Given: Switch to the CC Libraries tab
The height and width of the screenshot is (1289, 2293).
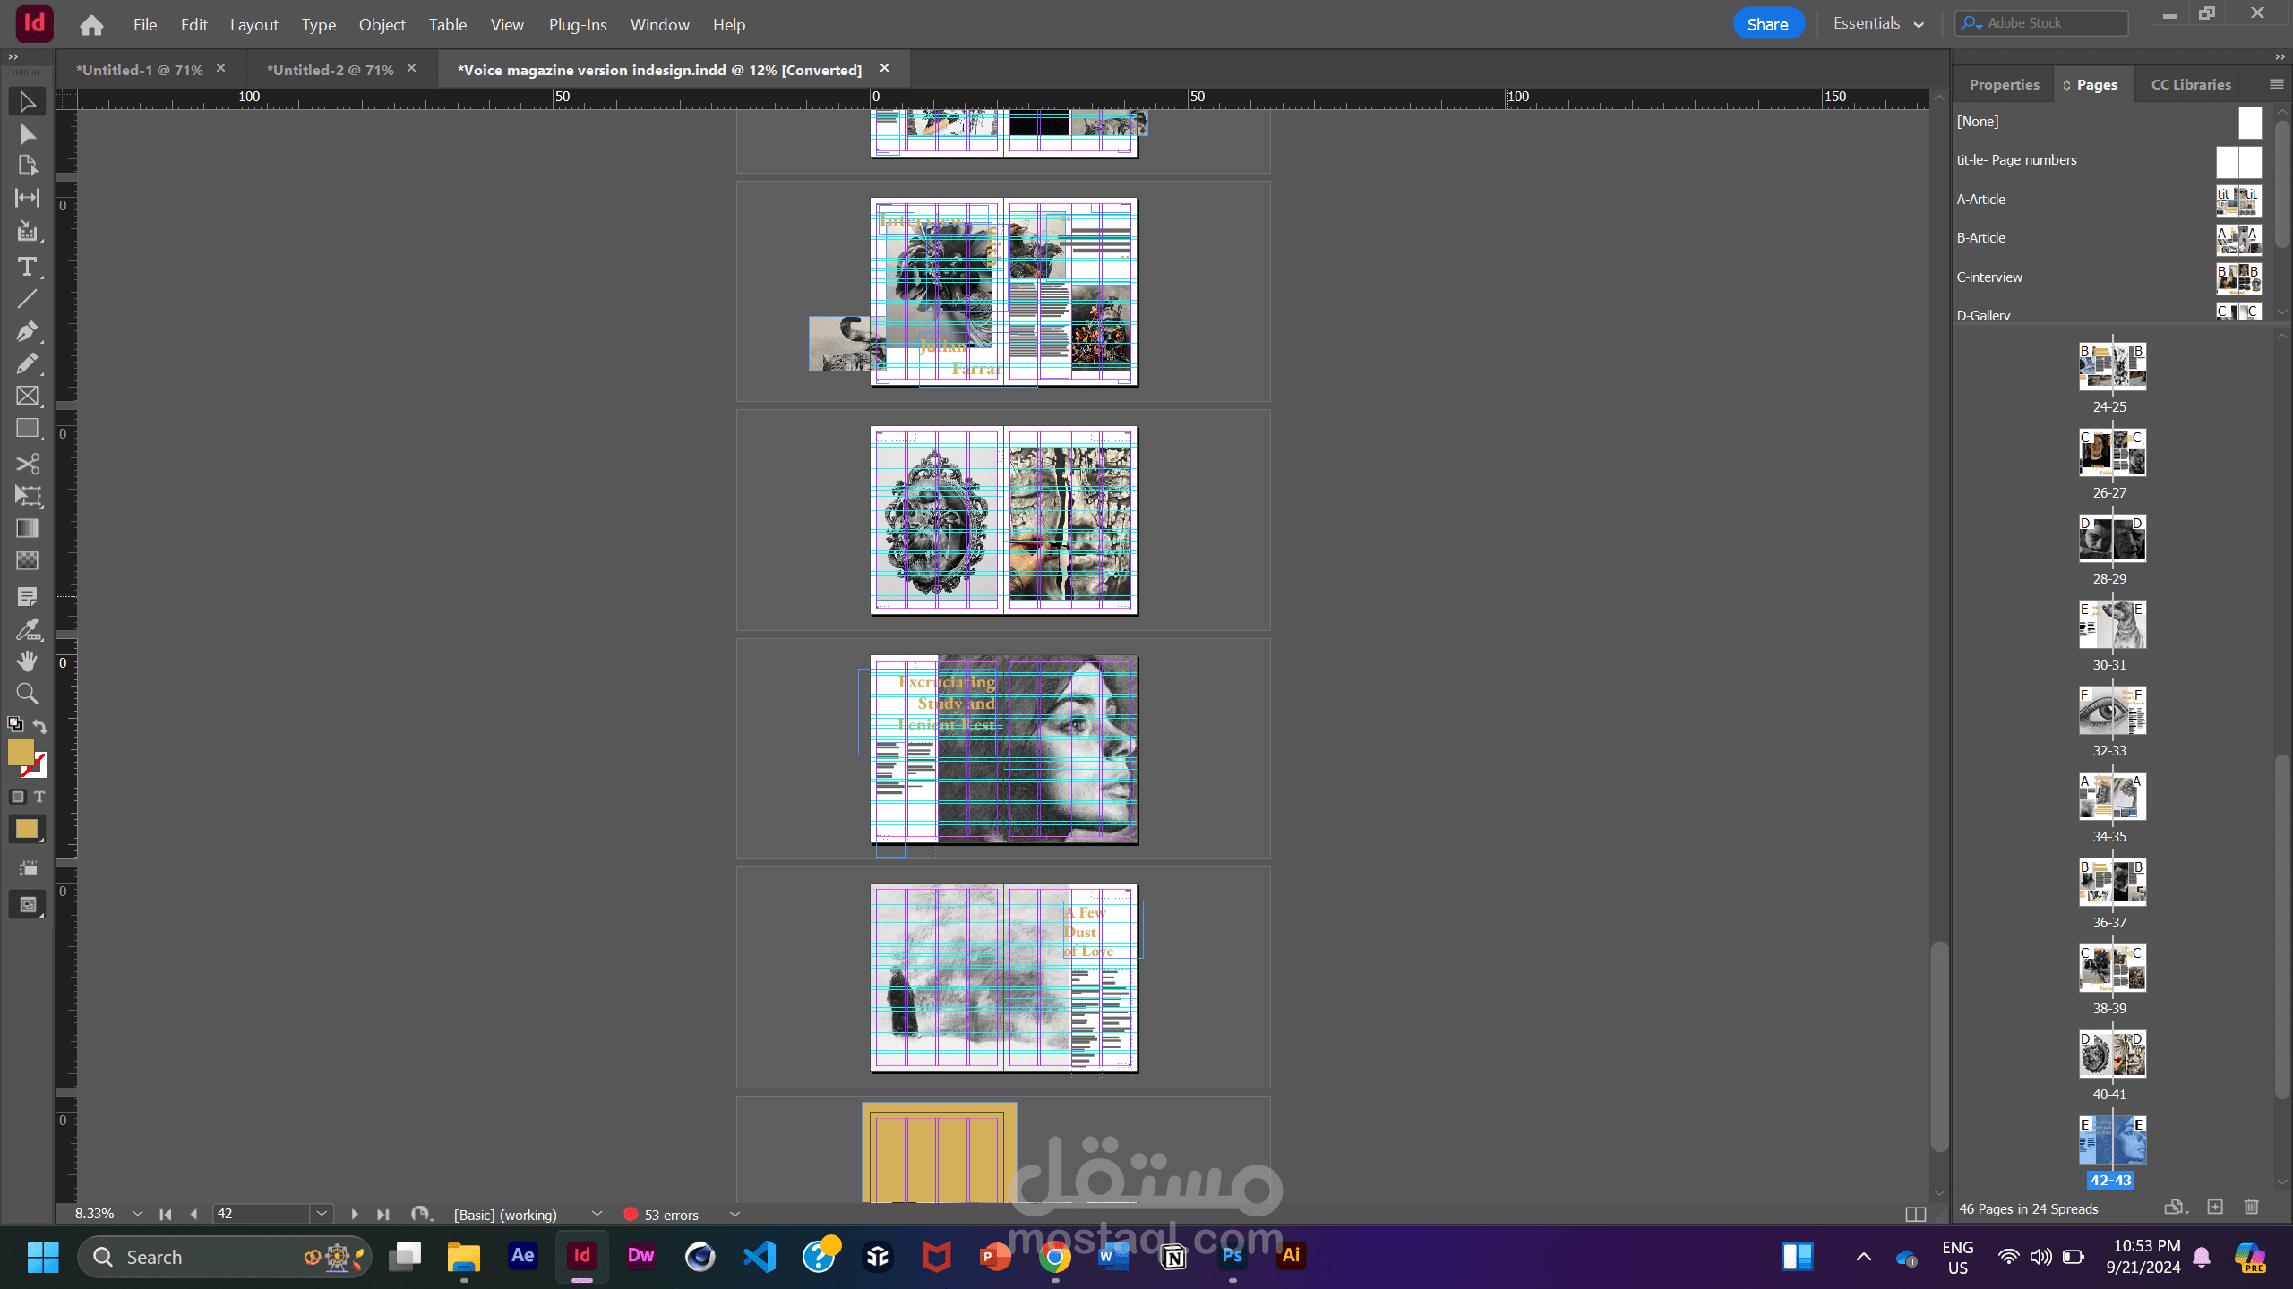Looking at the screenshot, I should tap(2191, 84).
